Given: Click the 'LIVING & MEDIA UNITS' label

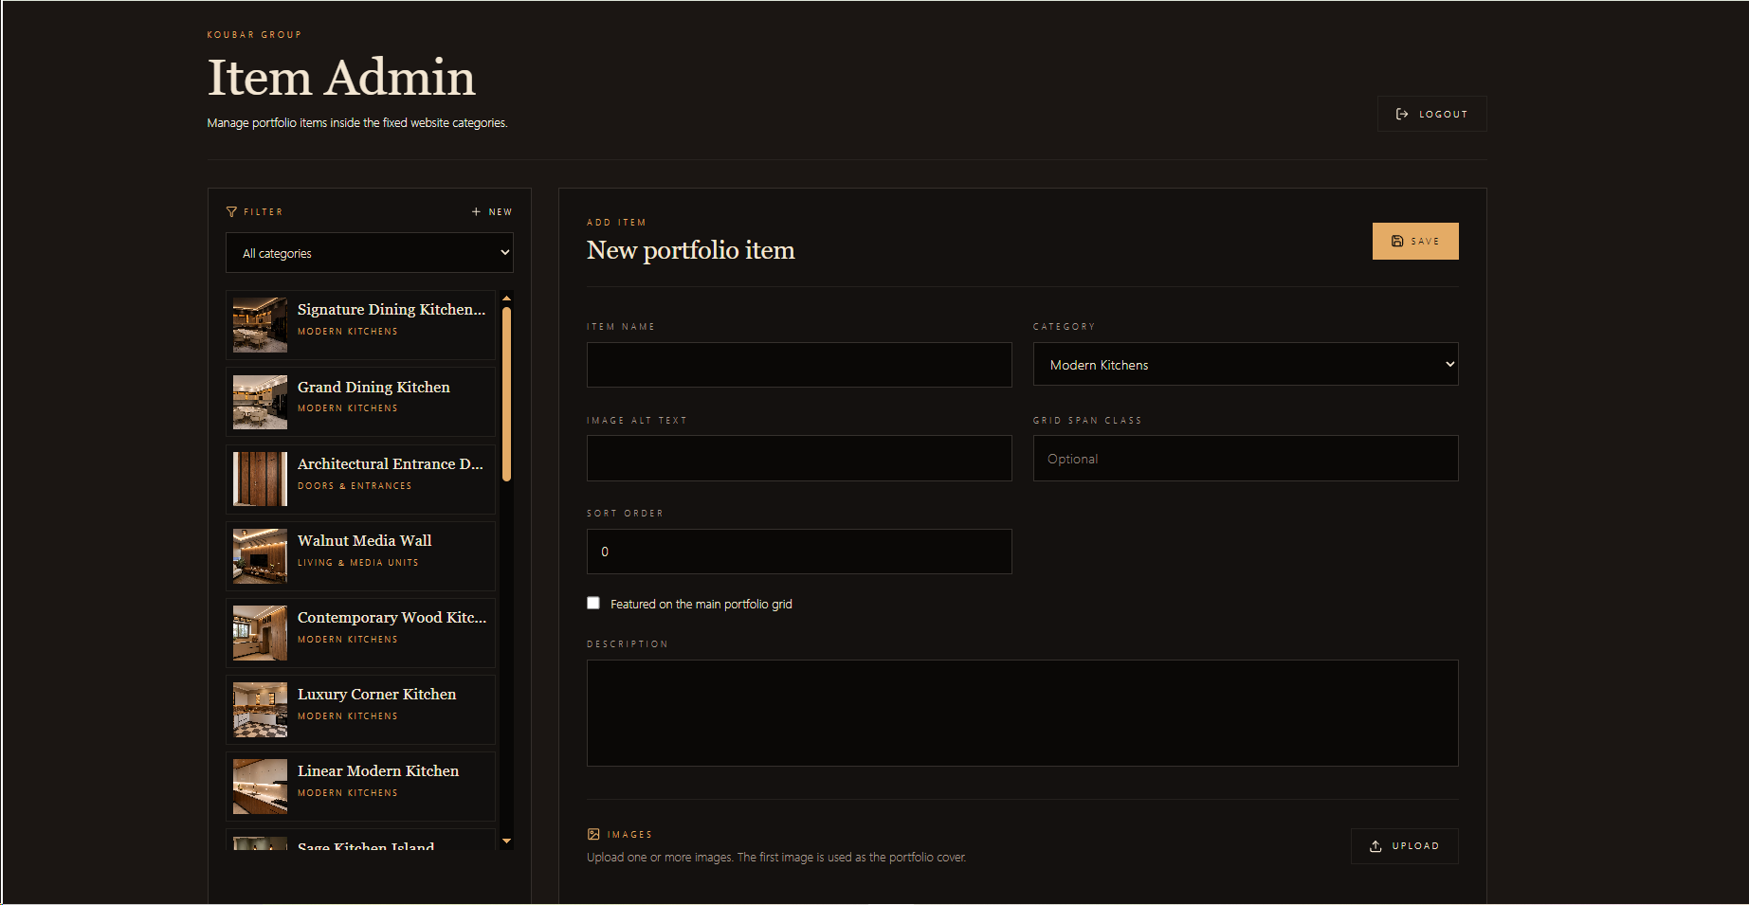Looking at the screenshot, I should 358,563.
